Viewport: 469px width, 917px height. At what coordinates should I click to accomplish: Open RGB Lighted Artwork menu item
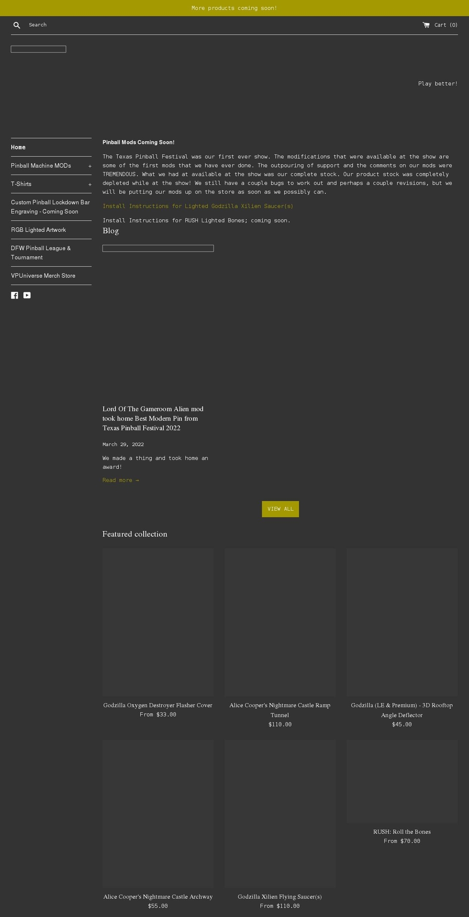pyautogui.click(x=38, y=230)
